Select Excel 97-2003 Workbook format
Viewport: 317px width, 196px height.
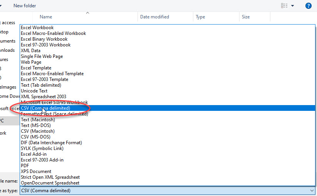tap(46, 45)
